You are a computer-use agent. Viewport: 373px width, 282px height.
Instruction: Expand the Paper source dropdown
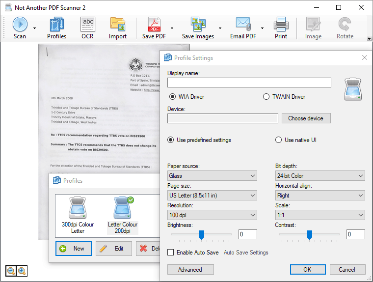(x=212, y=176)
